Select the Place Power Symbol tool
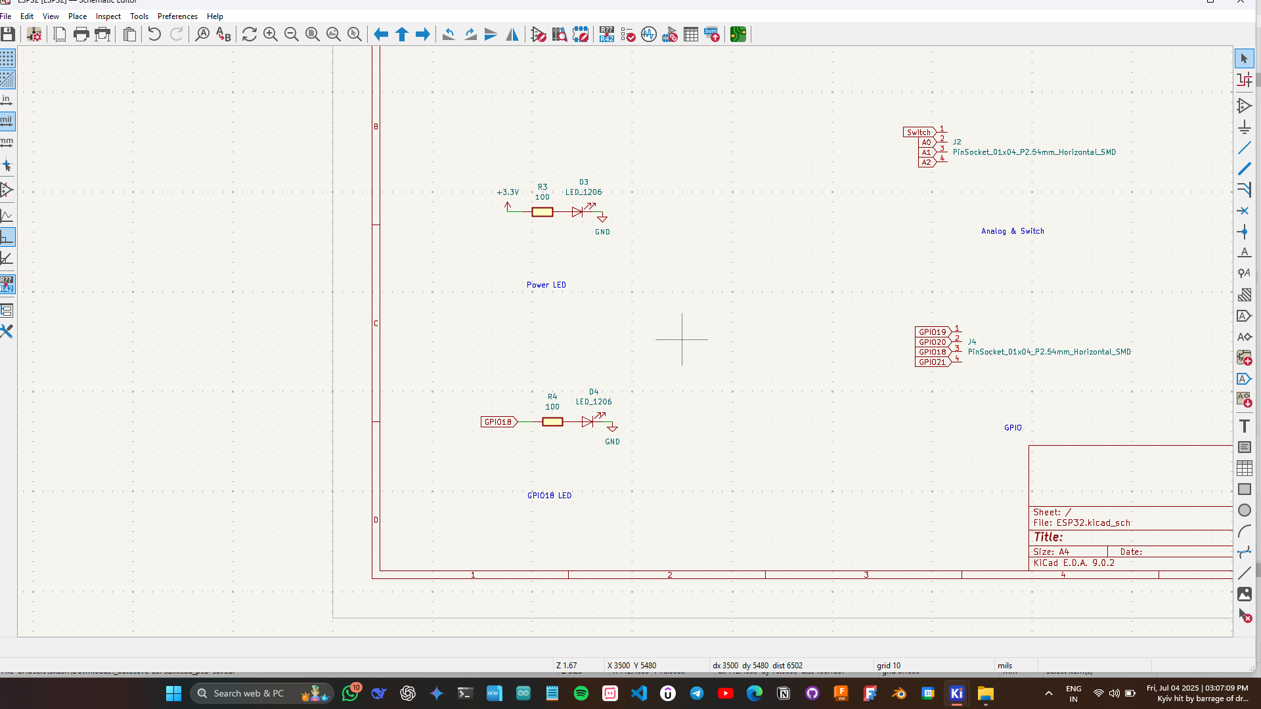 [x=1244, y=127]
